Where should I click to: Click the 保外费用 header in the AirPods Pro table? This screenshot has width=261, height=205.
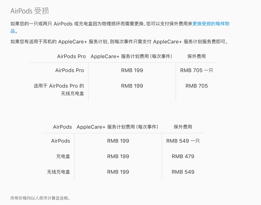pos(196,56)
